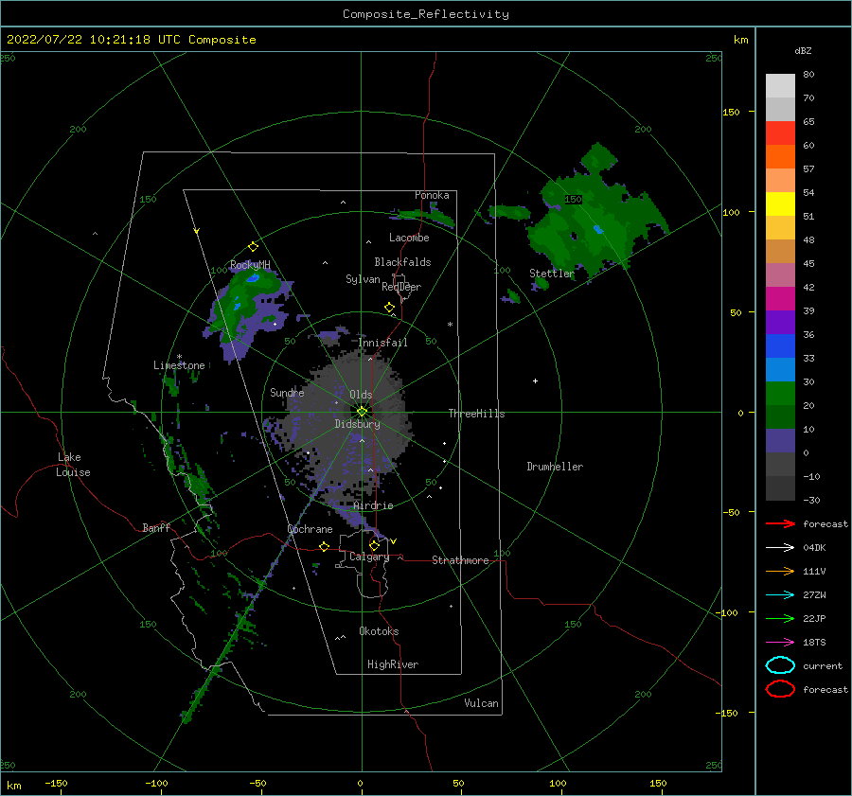This screenshot has width=852, height=796.
Task: Select the light blue 30-33 dBZ swatch
Action: coord(780,370)
